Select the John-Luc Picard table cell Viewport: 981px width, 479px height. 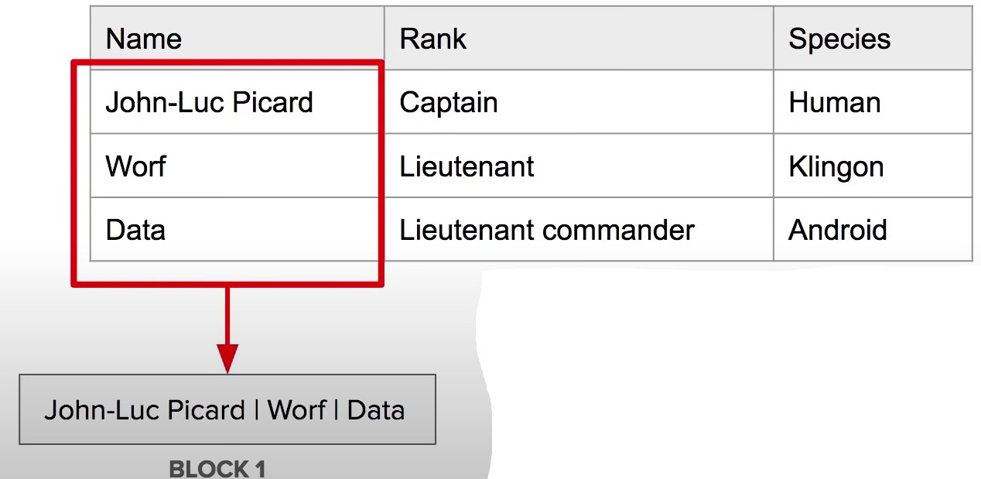209,102
